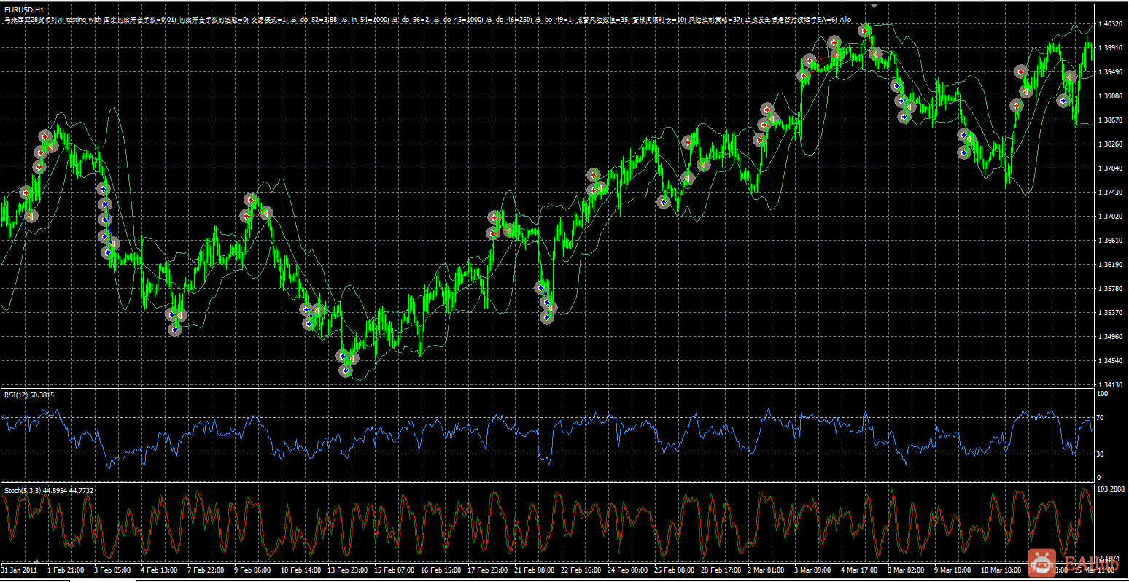Click the 1.36610 price scale value

[1111, 241]
